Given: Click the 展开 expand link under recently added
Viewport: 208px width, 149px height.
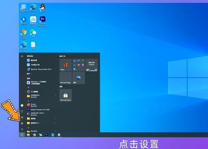Looking at the screenshot, I should (x=29, y=74).
